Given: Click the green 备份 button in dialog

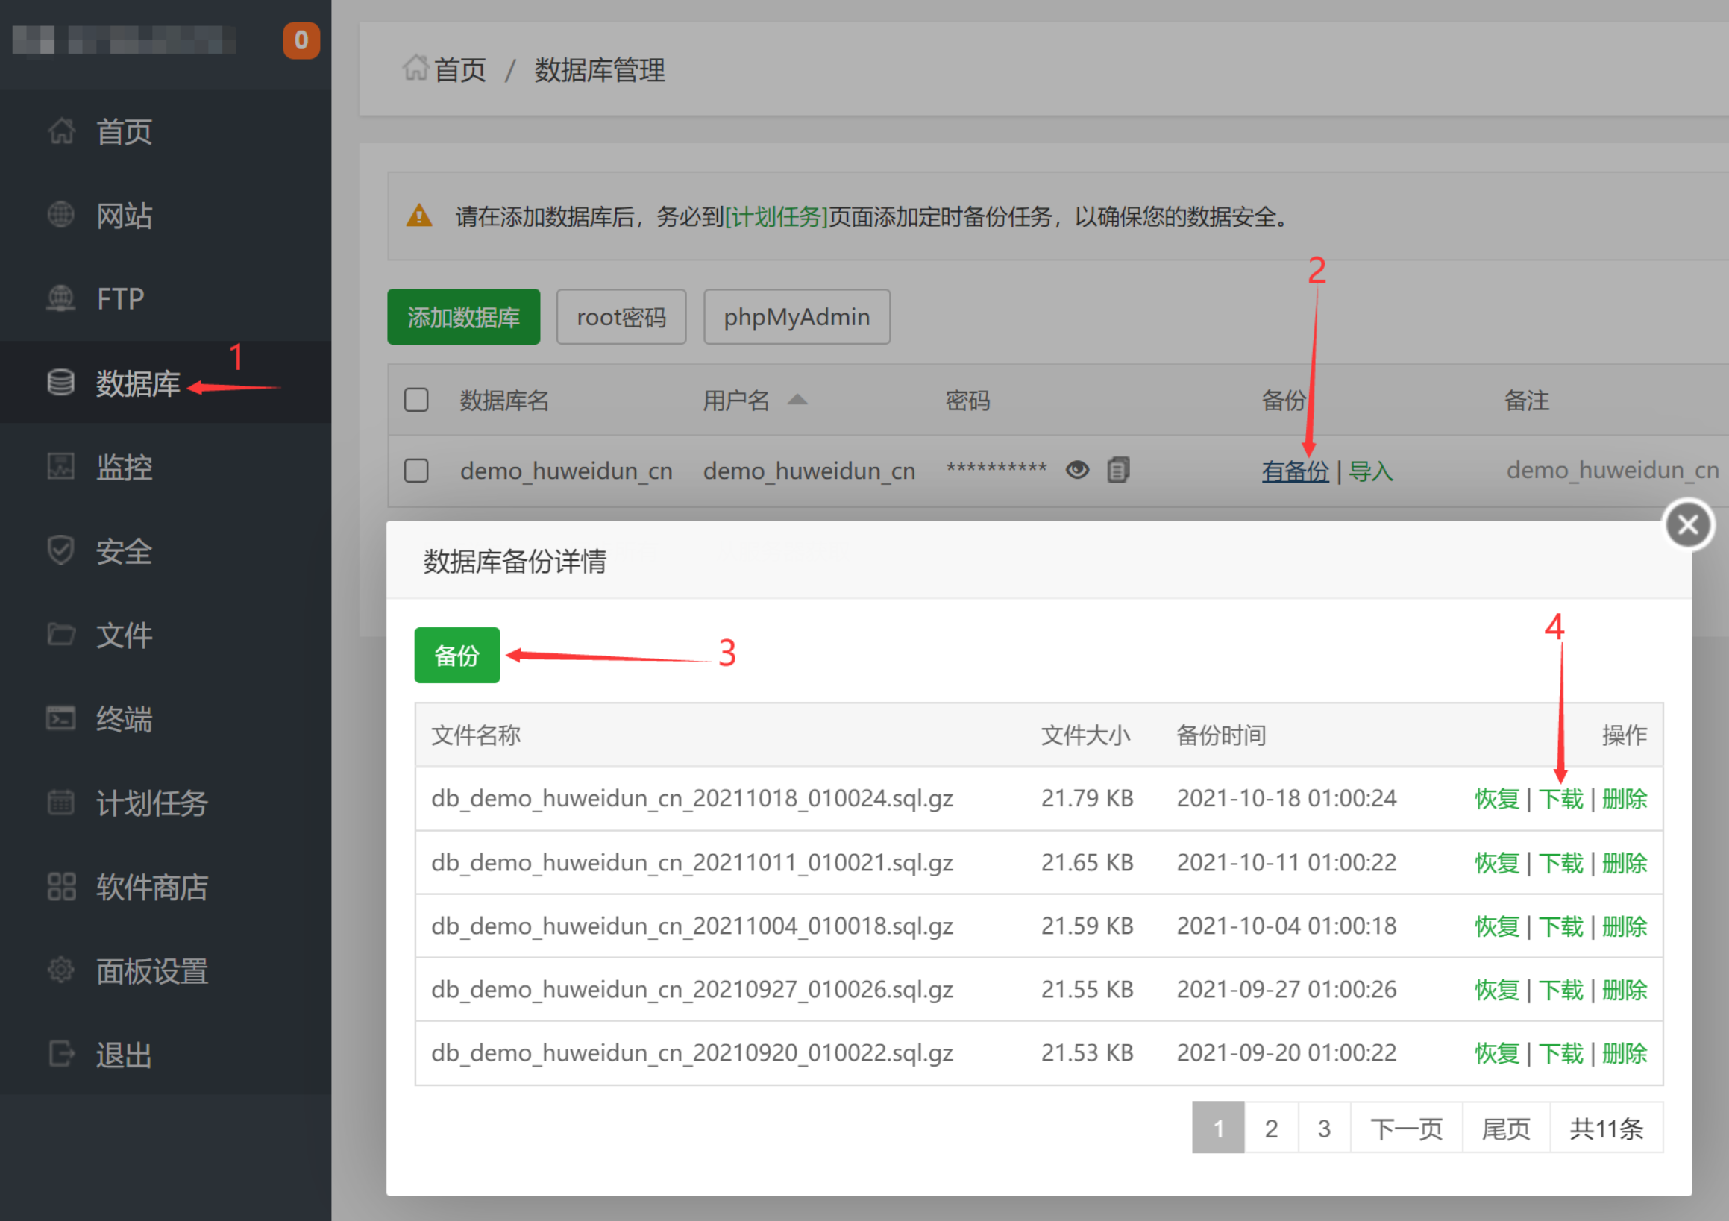Looking at the screenshot, I should click(457, 656).
